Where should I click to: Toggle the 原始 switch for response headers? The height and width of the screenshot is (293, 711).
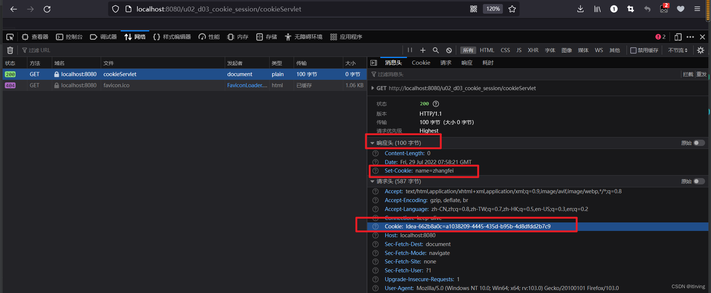pyautogui.click(x=699, y=143)
